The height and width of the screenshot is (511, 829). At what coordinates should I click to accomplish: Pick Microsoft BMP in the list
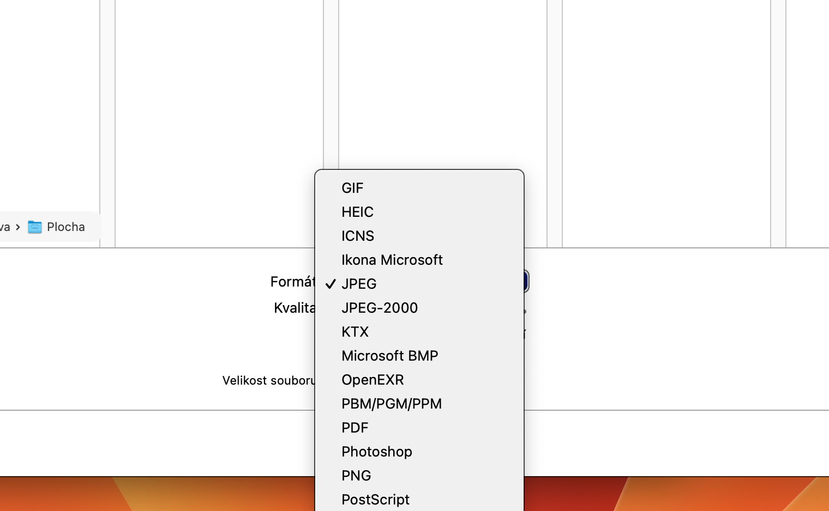389,356
